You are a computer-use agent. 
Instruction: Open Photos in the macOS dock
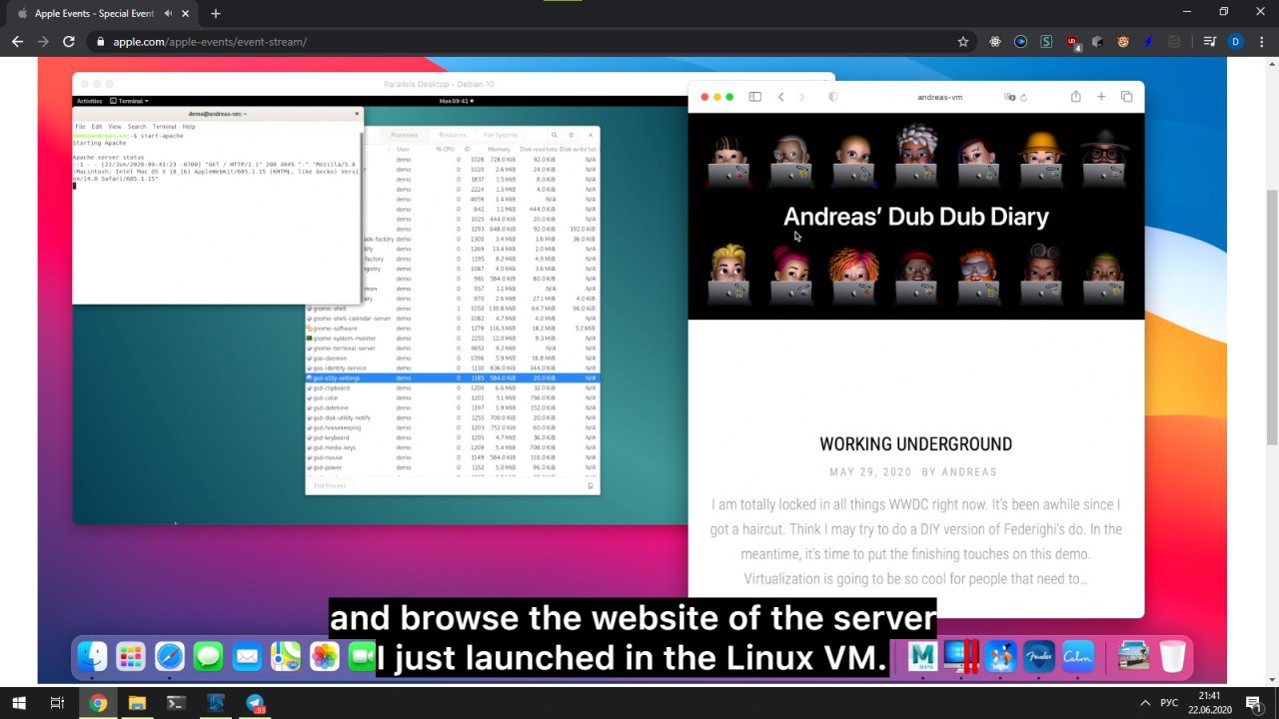click(325, 656)
